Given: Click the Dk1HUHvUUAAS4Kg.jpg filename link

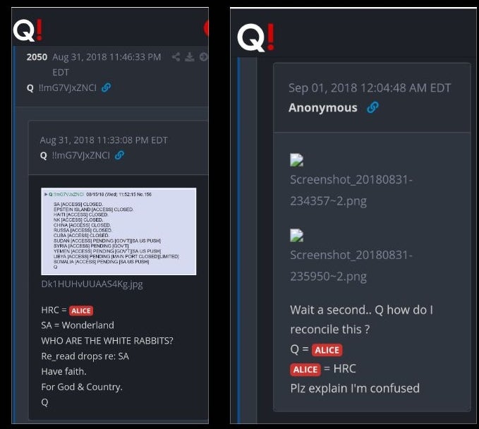Looking at the screenshot, I should tap(92, 284).
